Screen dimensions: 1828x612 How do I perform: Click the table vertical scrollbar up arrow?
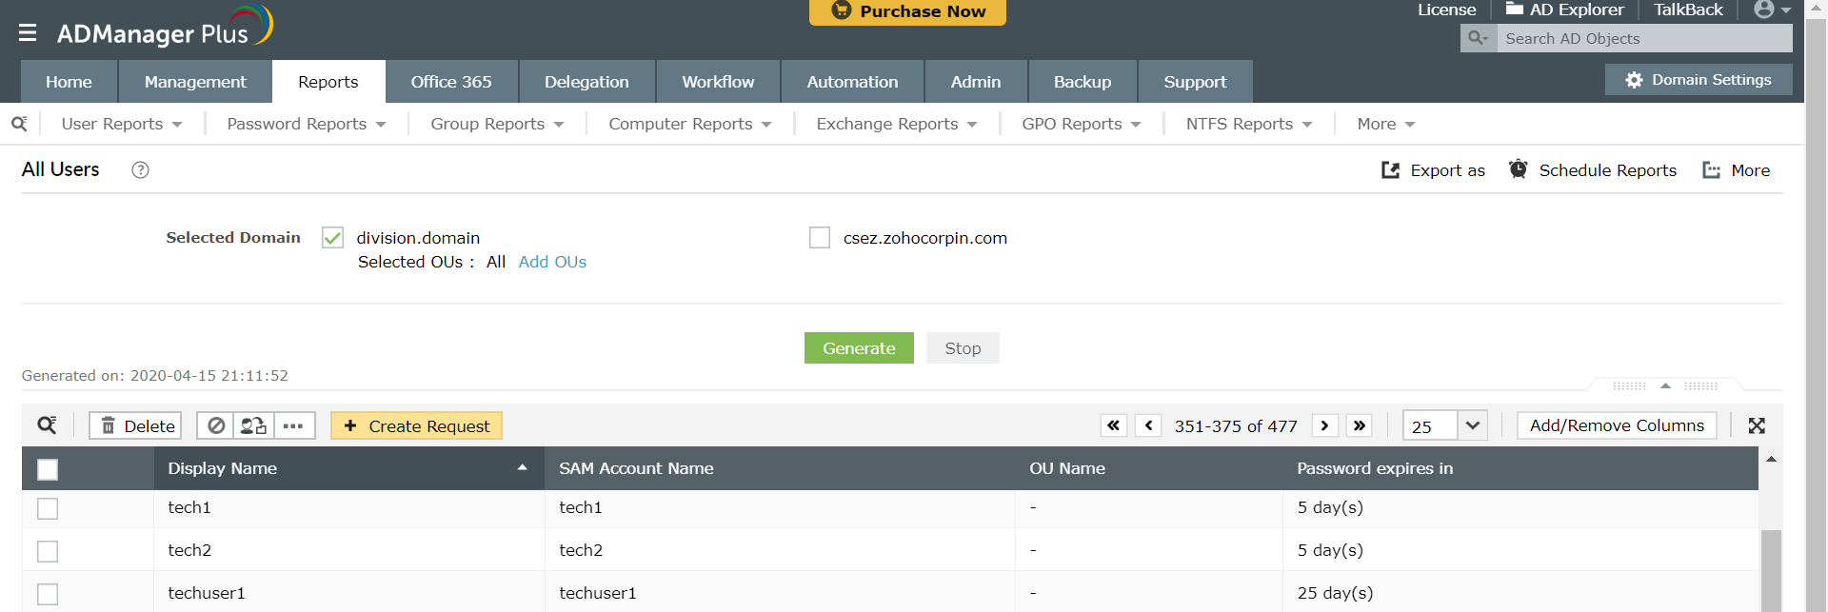(x=1771, y=460)
